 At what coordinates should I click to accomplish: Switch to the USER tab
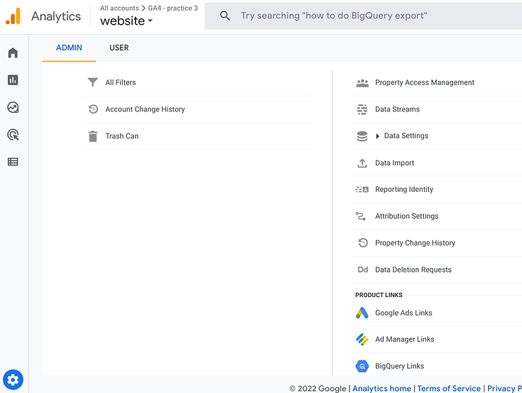(119, 48)
